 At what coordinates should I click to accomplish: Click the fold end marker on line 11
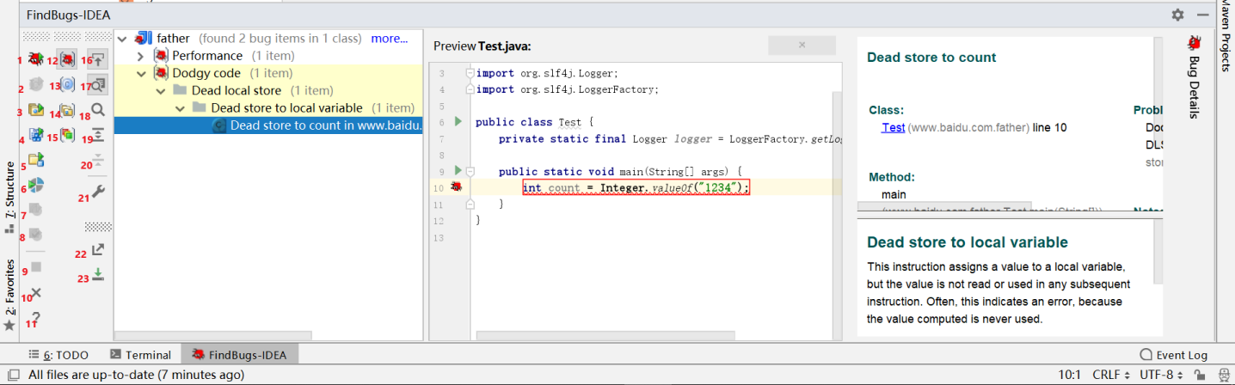point(470,205)
